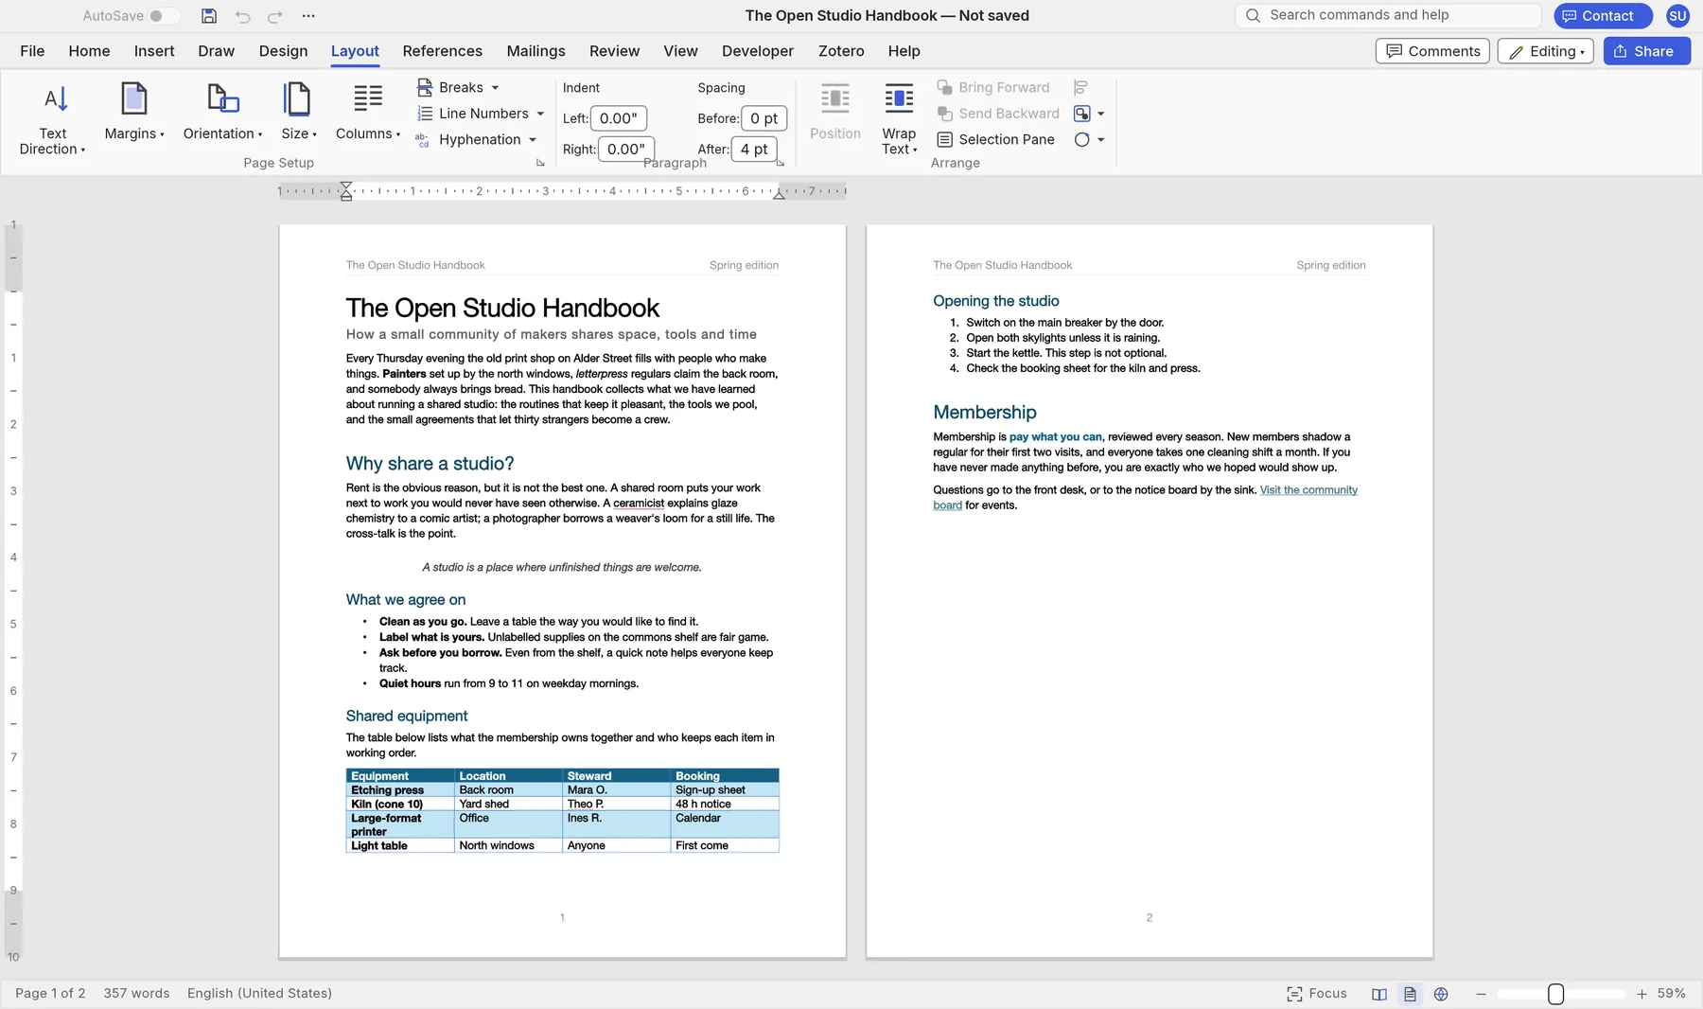Switch to Web Layout view
This screenshot has width=1703, height=1009.
[1441, 994]
